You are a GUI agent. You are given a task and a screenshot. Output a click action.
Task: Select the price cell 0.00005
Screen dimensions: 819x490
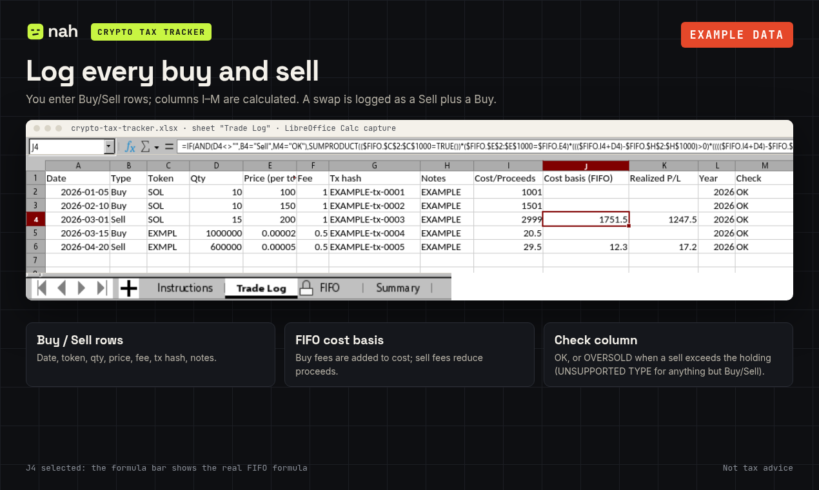coord(270,246)
